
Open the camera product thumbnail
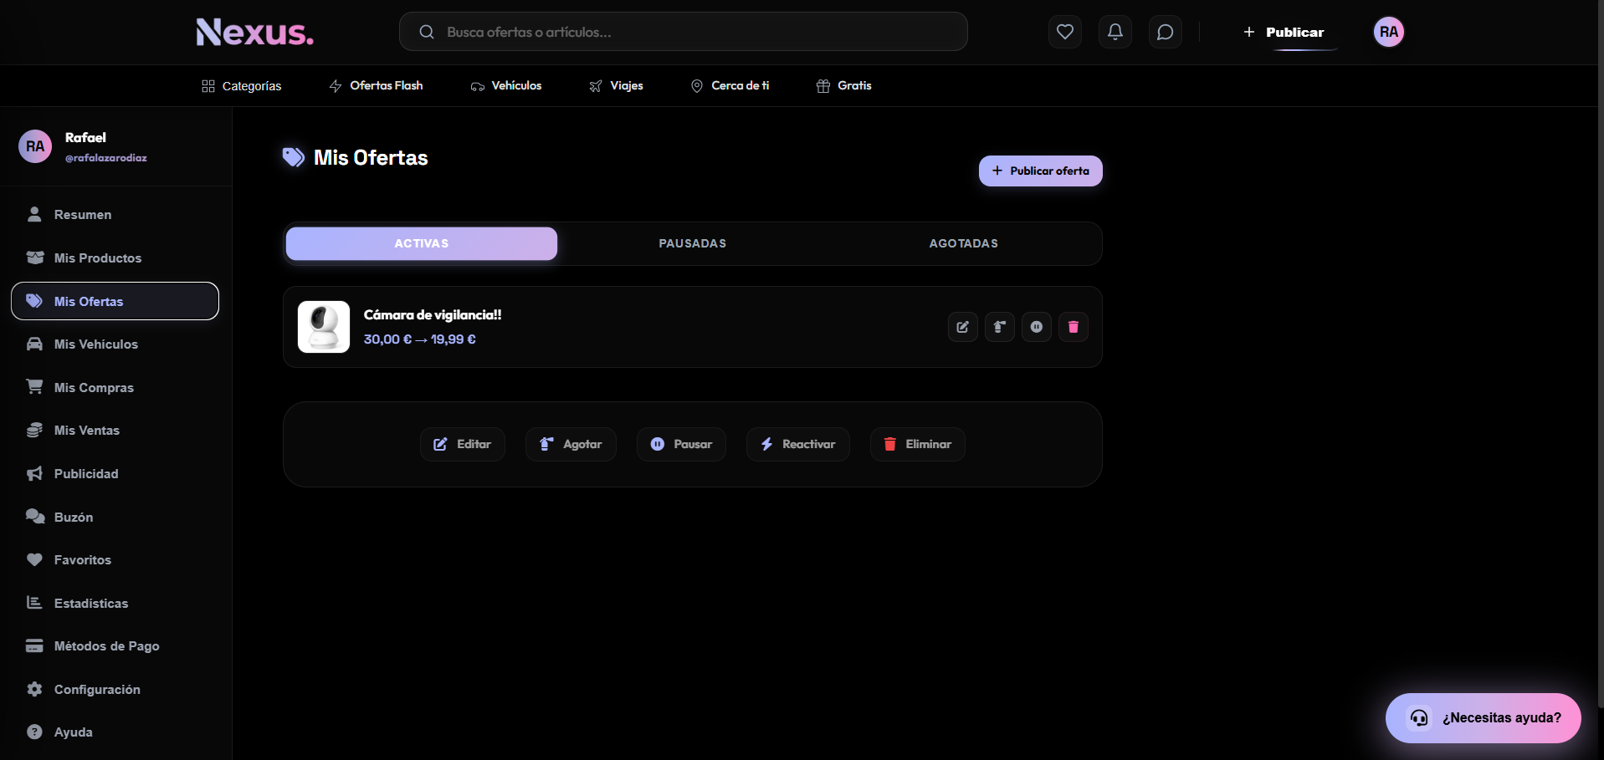(x=324, y=327)
